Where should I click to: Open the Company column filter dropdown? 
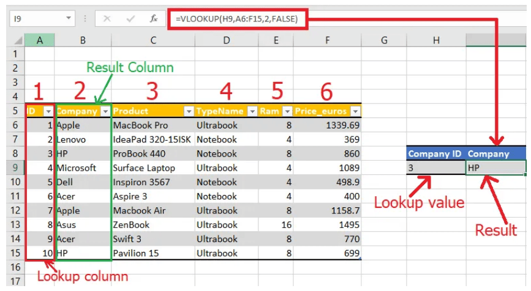106,111
